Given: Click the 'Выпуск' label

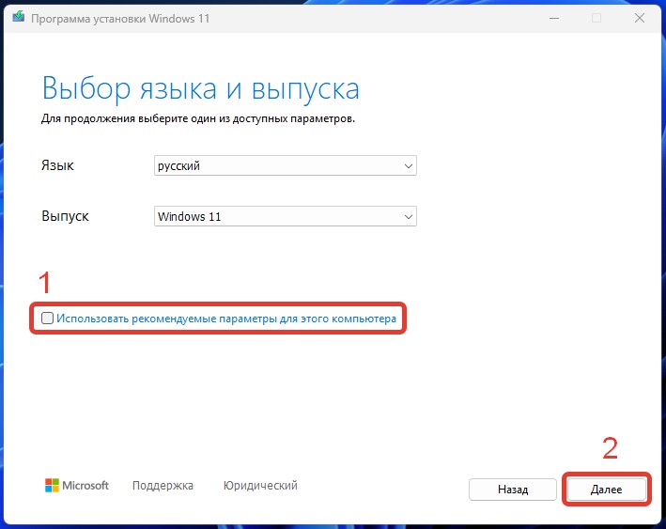Looking at the screenshot, I should (x=65, y=216).
